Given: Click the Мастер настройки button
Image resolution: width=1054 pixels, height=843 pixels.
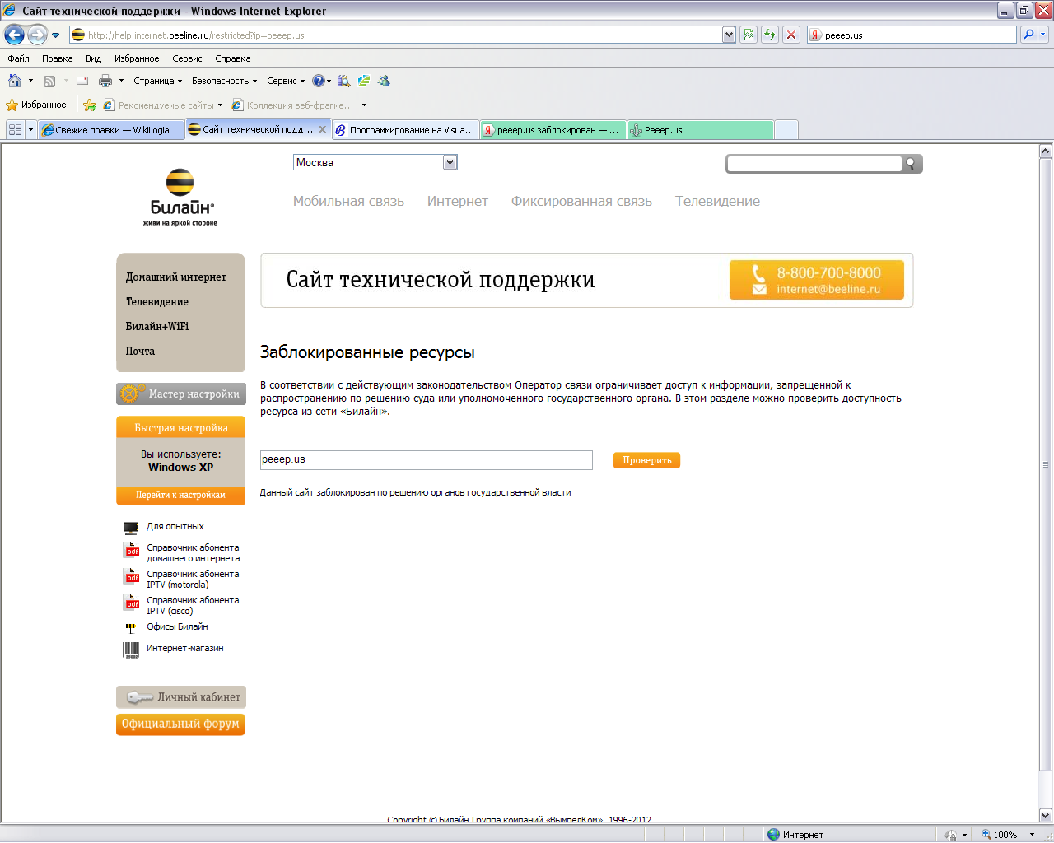Looking at the screenshot, I should (181, 394).
